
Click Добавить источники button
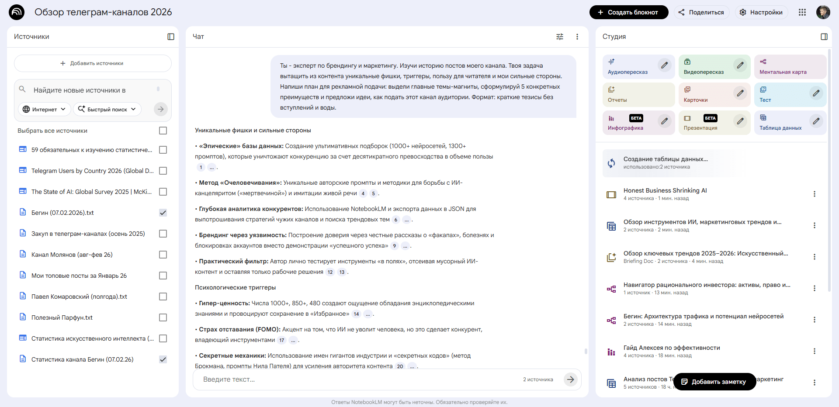coord(93,63)
